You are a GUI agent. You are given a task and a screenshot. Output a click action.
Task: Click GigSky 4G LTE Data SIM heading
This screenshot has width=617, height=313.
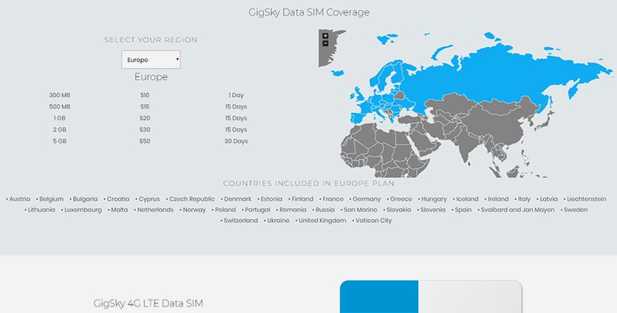[149, 303]
